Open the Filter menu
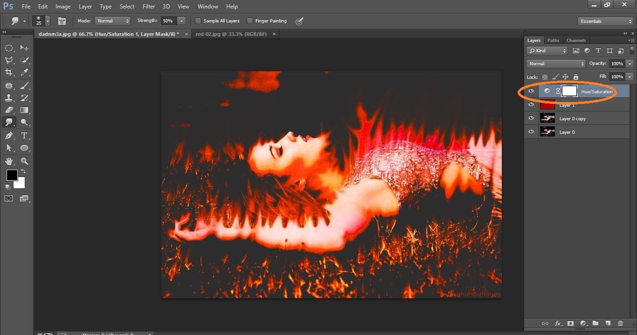 click(149, 7)
